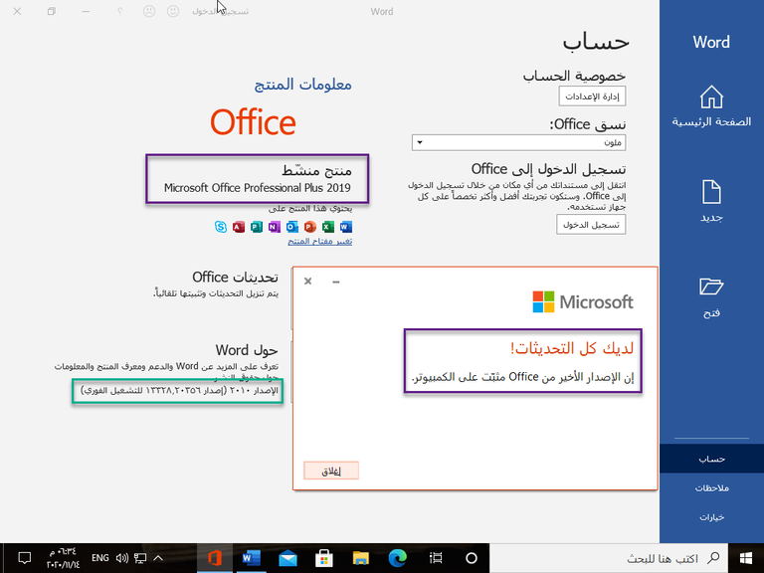Screen dimensions: 764x573
Task: Click the sad face feedback icon
Action: [149, 11]
